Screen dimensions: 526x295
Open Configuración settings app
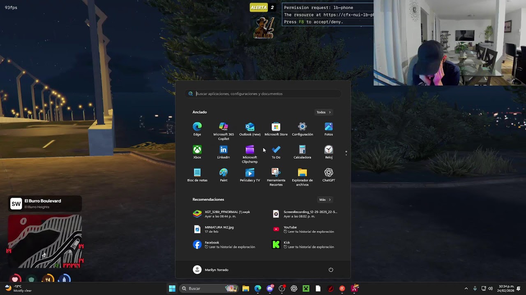click(x=302, y=129)
